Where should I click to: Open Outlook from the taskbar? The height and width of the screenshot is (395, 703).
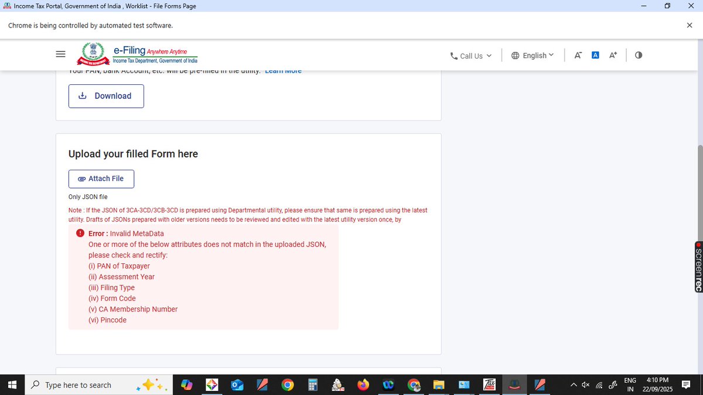(x=237, y=385)
